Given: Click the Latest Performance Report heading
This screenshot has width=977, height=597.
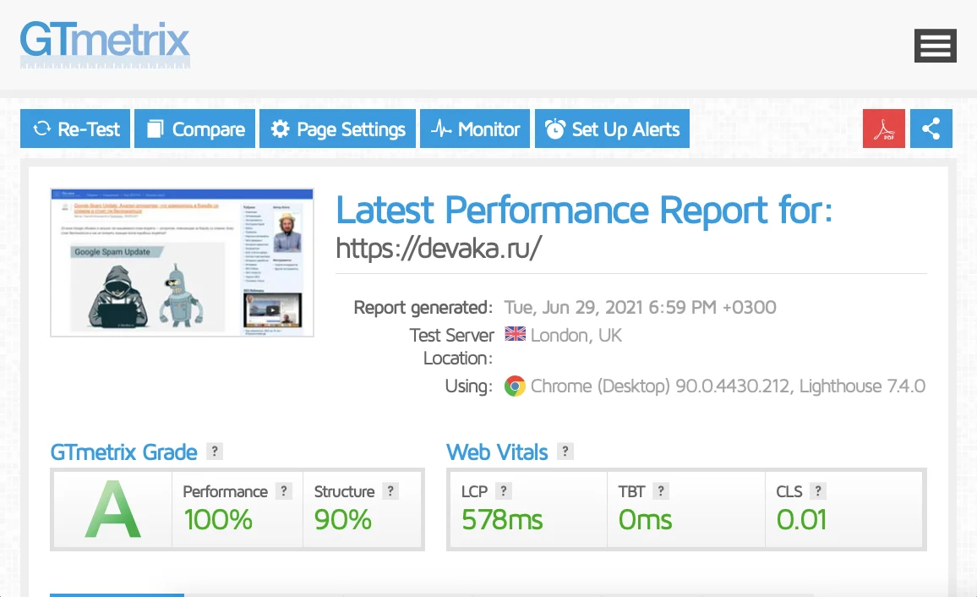Looking at the screenshot, I should point(585,210).
